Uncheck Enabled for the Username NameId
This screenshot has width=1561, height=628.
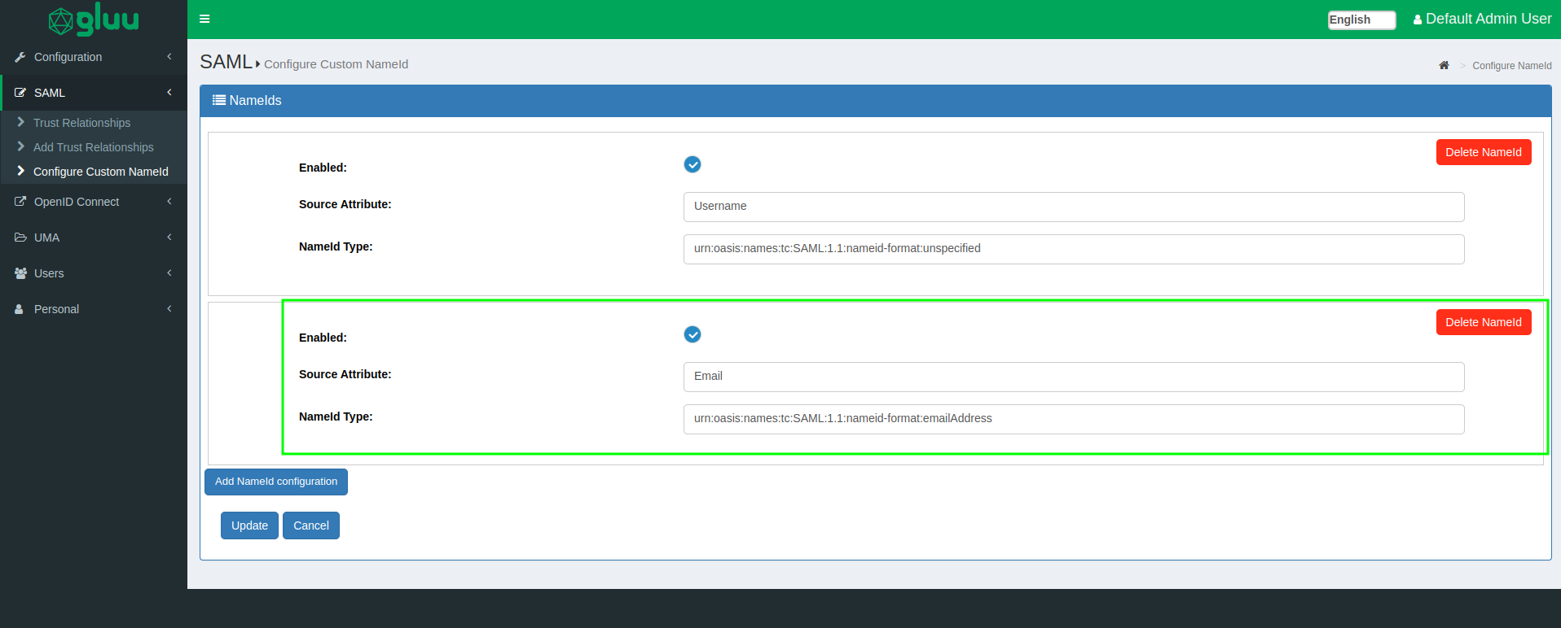click(x=693, y=164)
